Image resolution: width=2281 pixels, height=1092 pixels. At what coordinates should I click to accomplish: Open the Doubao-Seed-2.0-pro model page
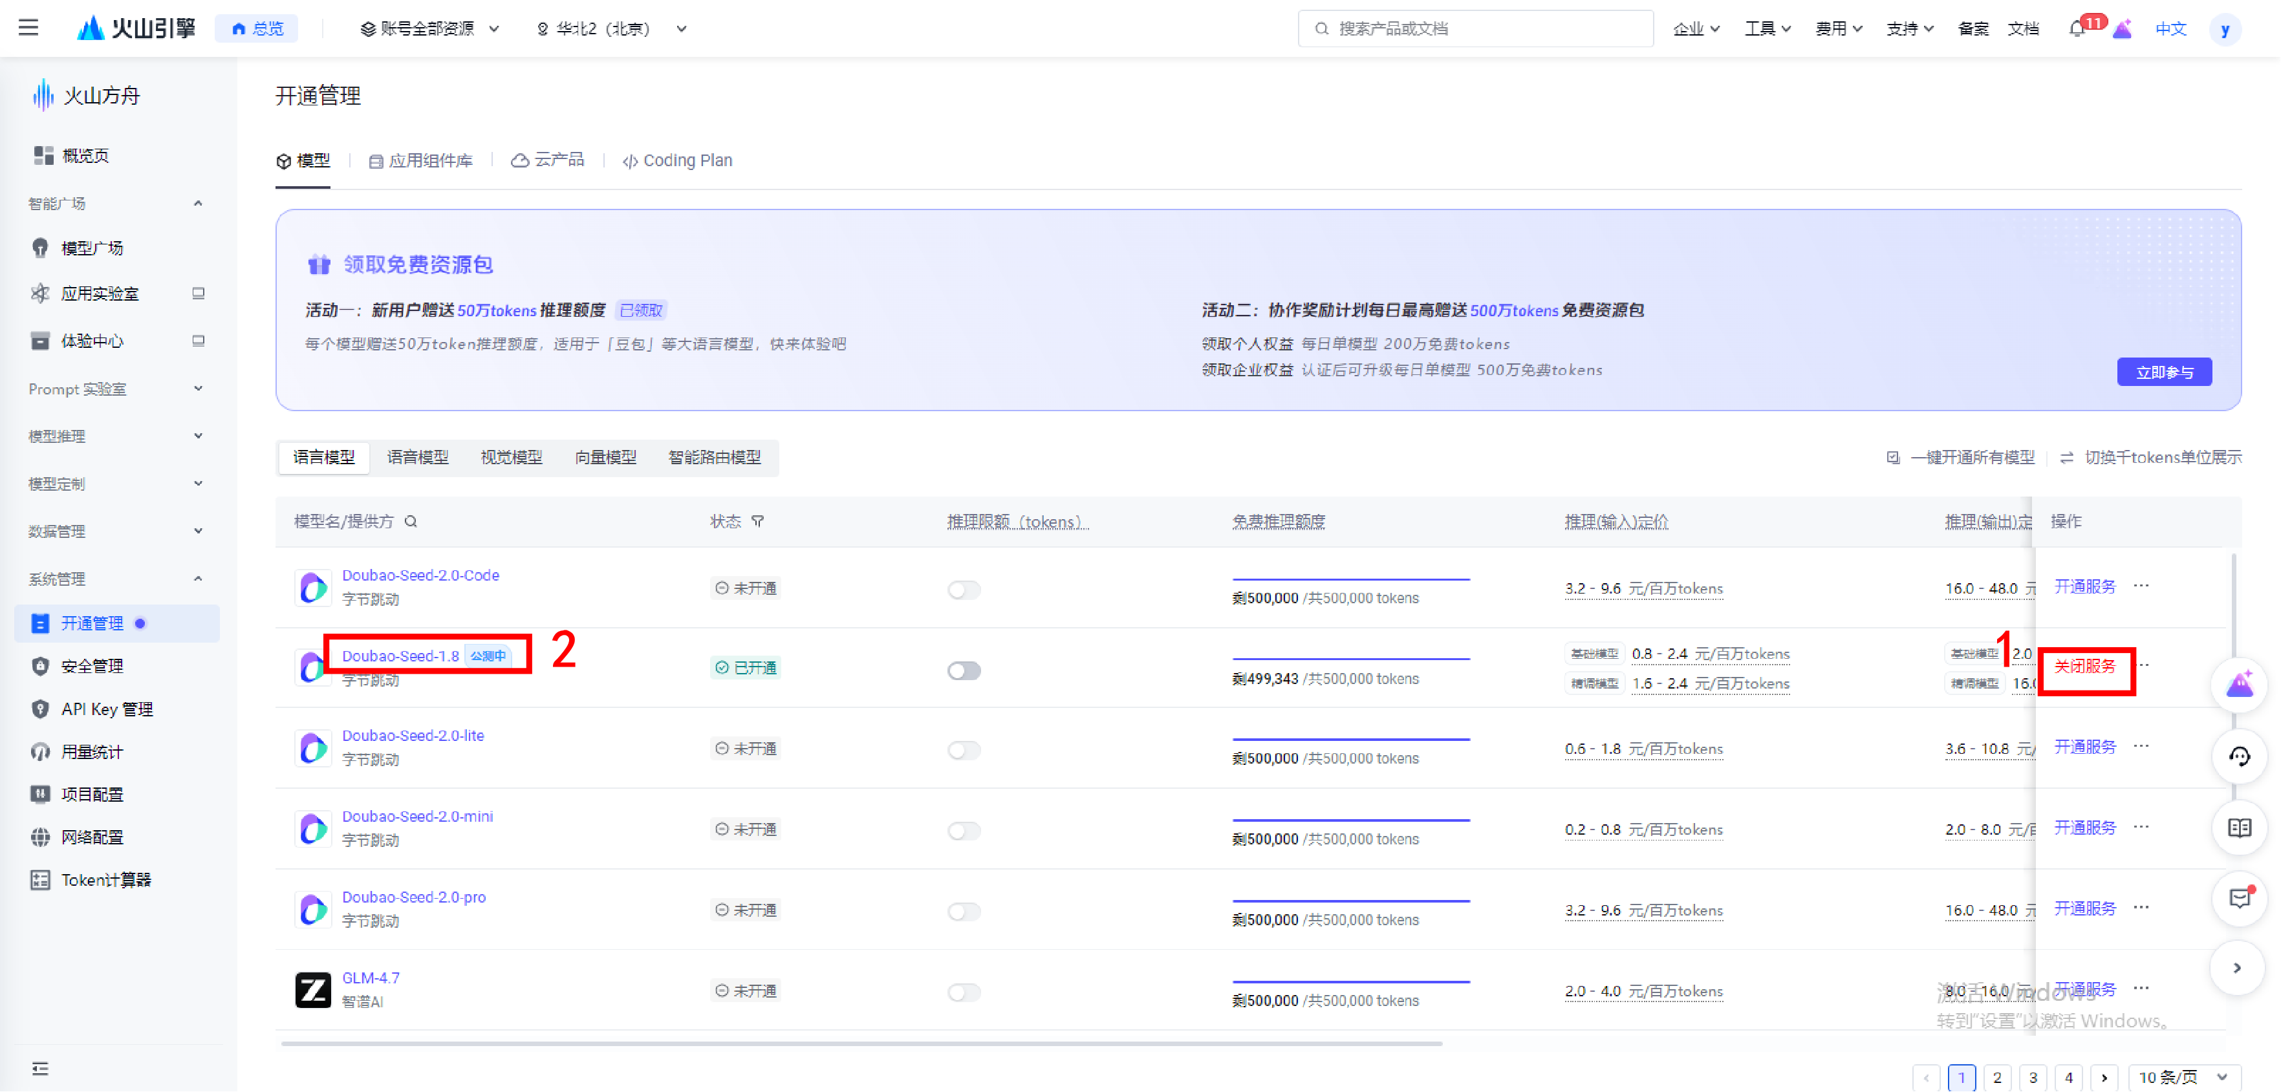coord(413,897)
